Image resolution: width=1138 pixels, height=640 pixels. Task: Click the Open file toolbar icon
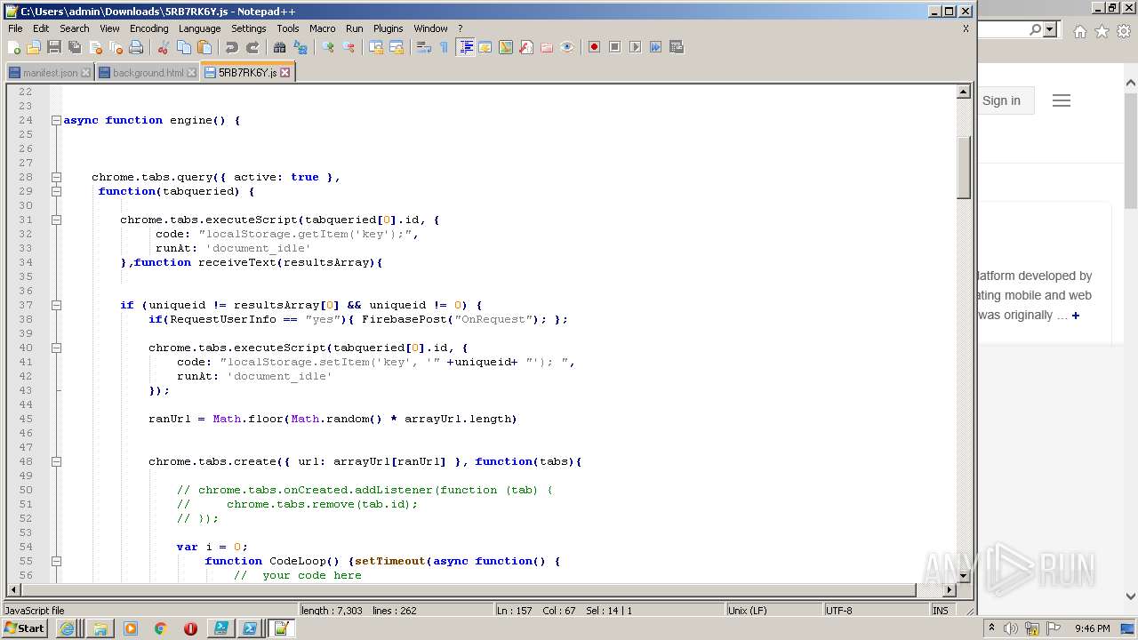coord(34,47)
